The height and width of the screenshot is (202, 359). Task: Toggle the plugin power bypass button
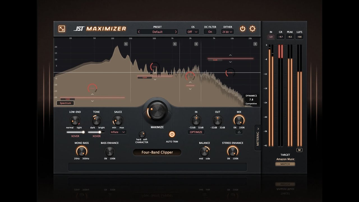(243, 29)
